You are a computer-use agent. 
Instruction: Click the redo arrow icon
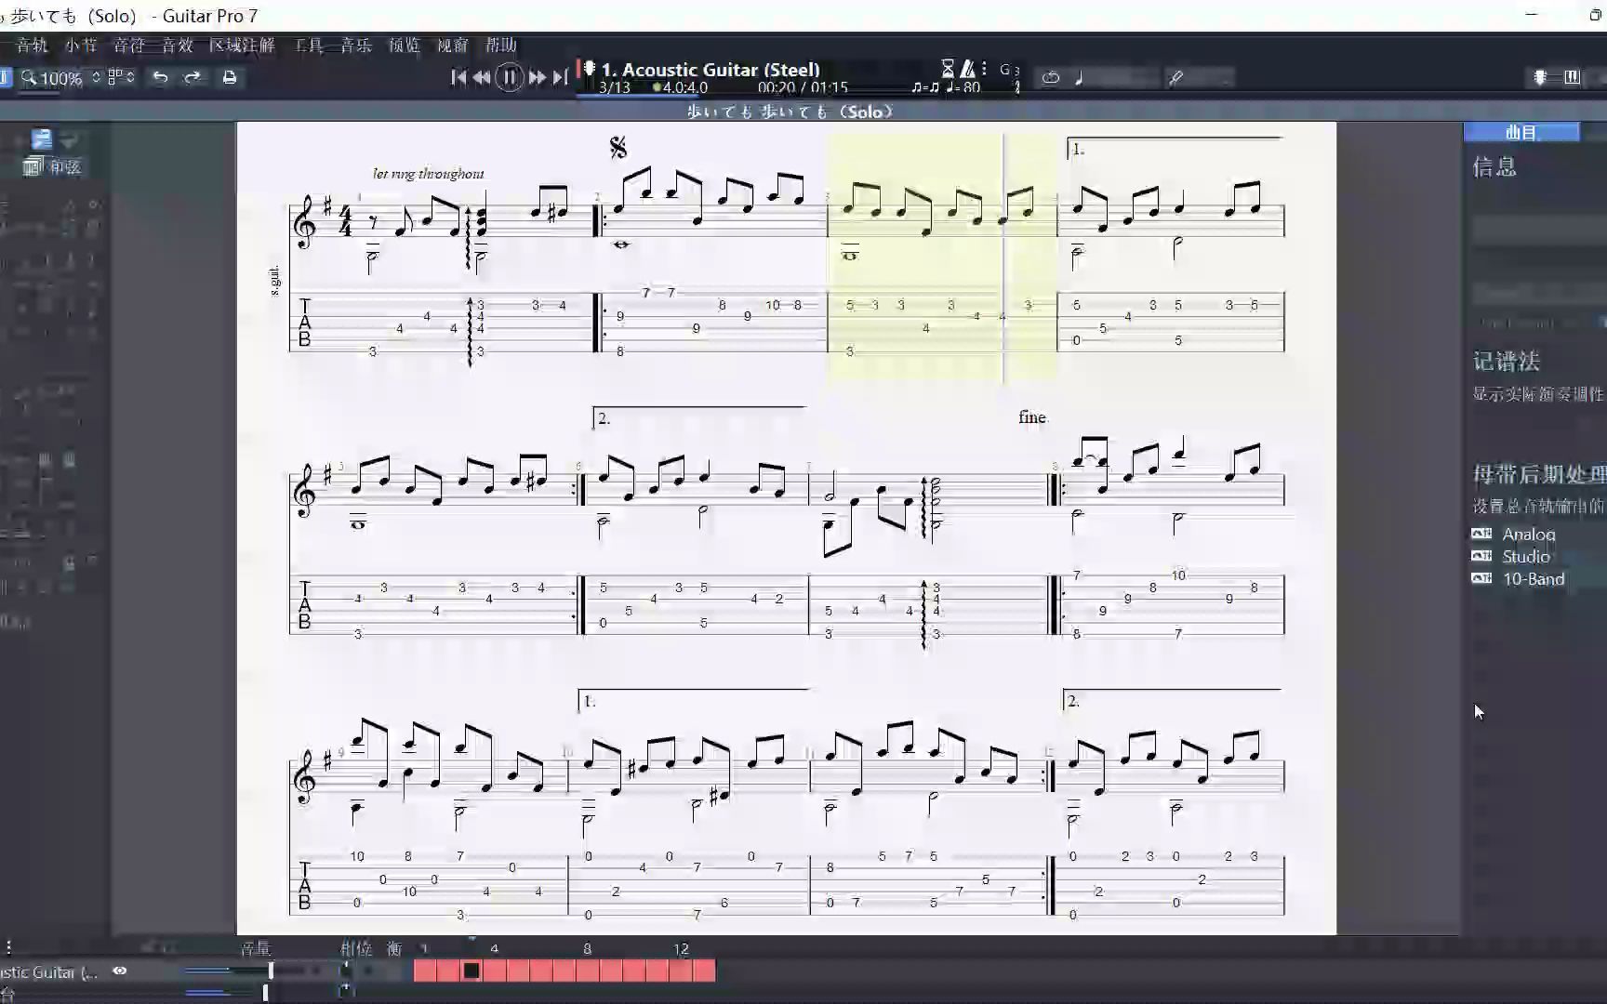[193, 77]
